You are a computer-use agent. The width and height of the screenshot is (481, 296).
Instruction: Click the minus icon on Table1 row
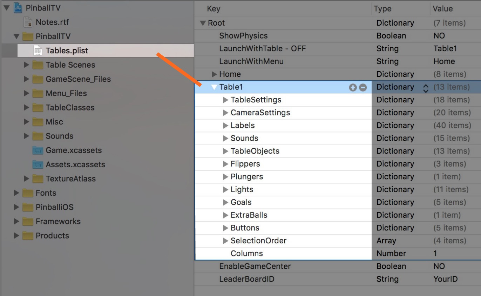[x=363, y=88]
